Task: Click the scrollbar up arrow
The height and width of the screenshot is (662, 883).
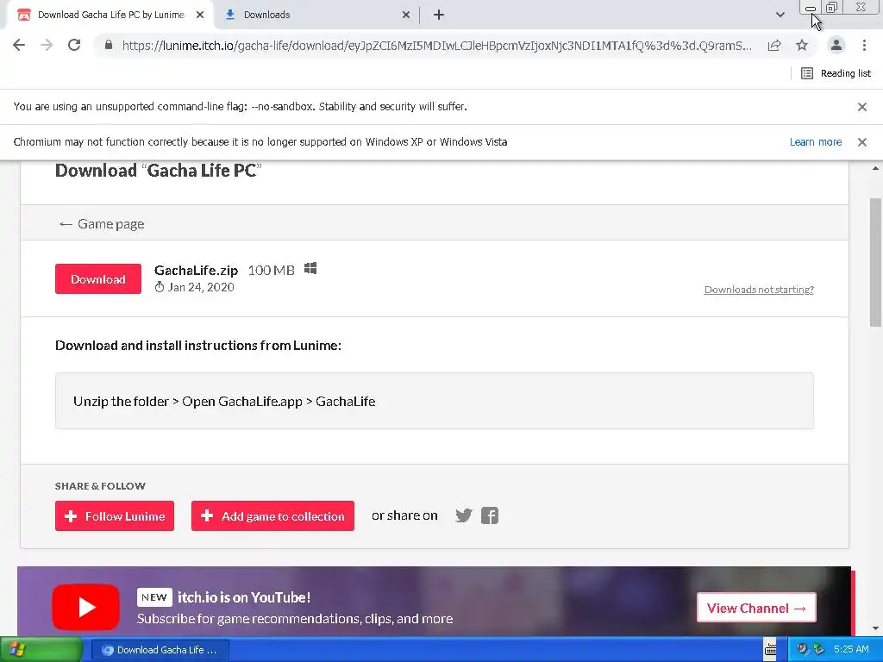Action: [x=875, y=168]
